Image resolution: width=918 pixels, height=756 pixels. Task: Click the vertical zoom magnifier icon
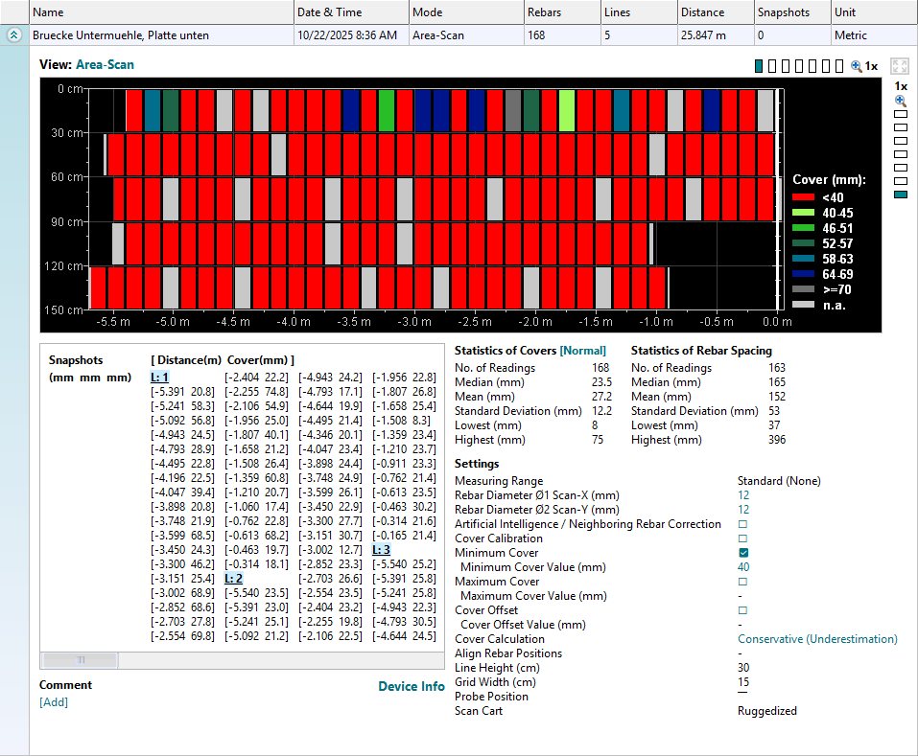[900, 101]
